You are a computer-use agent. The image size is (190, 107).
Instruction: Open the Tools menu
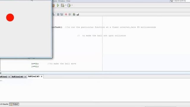tap(55, 1)
